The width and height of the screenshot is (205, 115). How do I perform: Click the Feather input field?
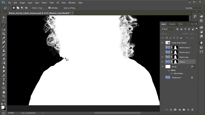coord(43,8)
